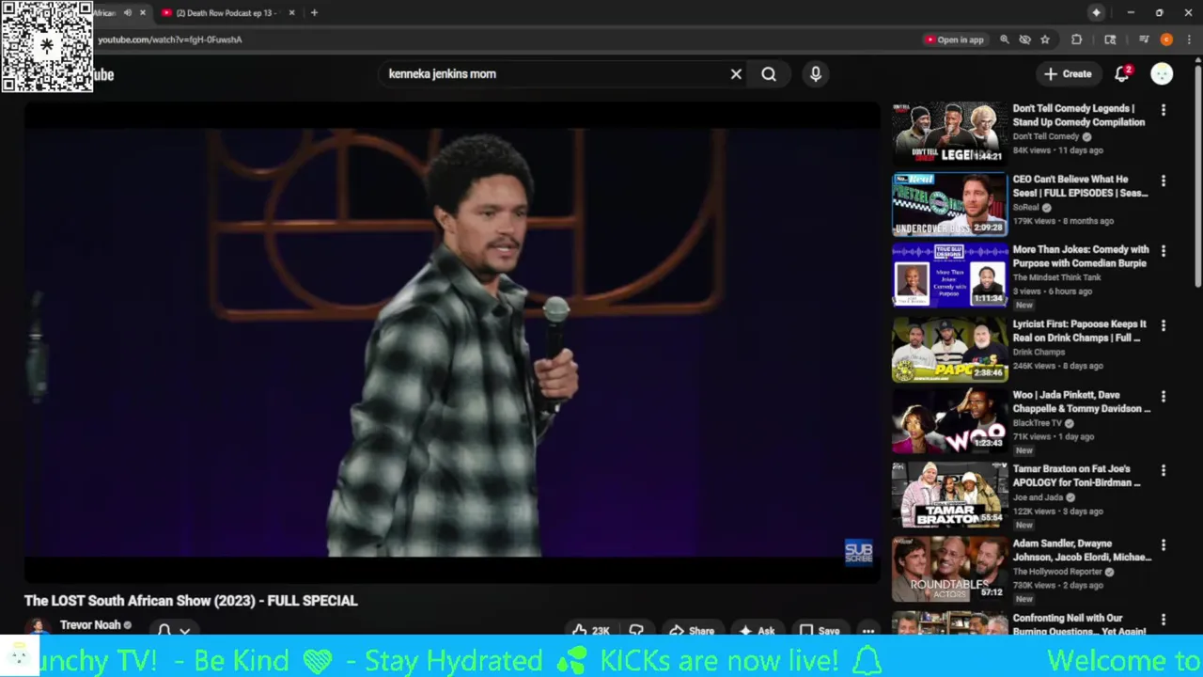Viewport: 1203px width, 677px height.
Task: Click the Create button
Action: tap(1068, 74)
